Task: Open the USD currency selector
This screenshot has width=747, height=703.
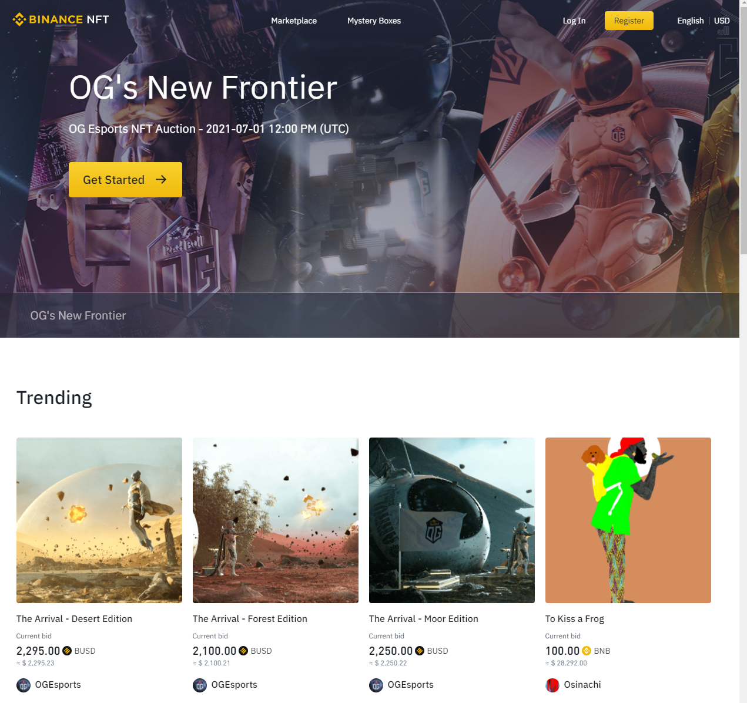Action: (722, 21)
